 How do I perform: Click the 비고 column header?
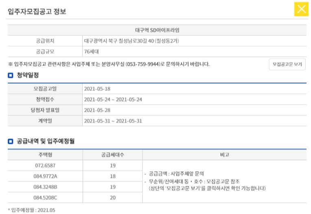(x=225, y=155)
